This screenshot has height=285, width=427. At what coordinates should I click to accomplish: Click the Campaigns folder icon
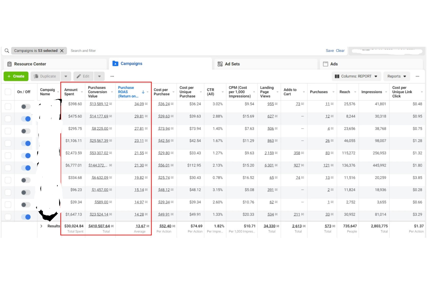[x=115, y=64]
